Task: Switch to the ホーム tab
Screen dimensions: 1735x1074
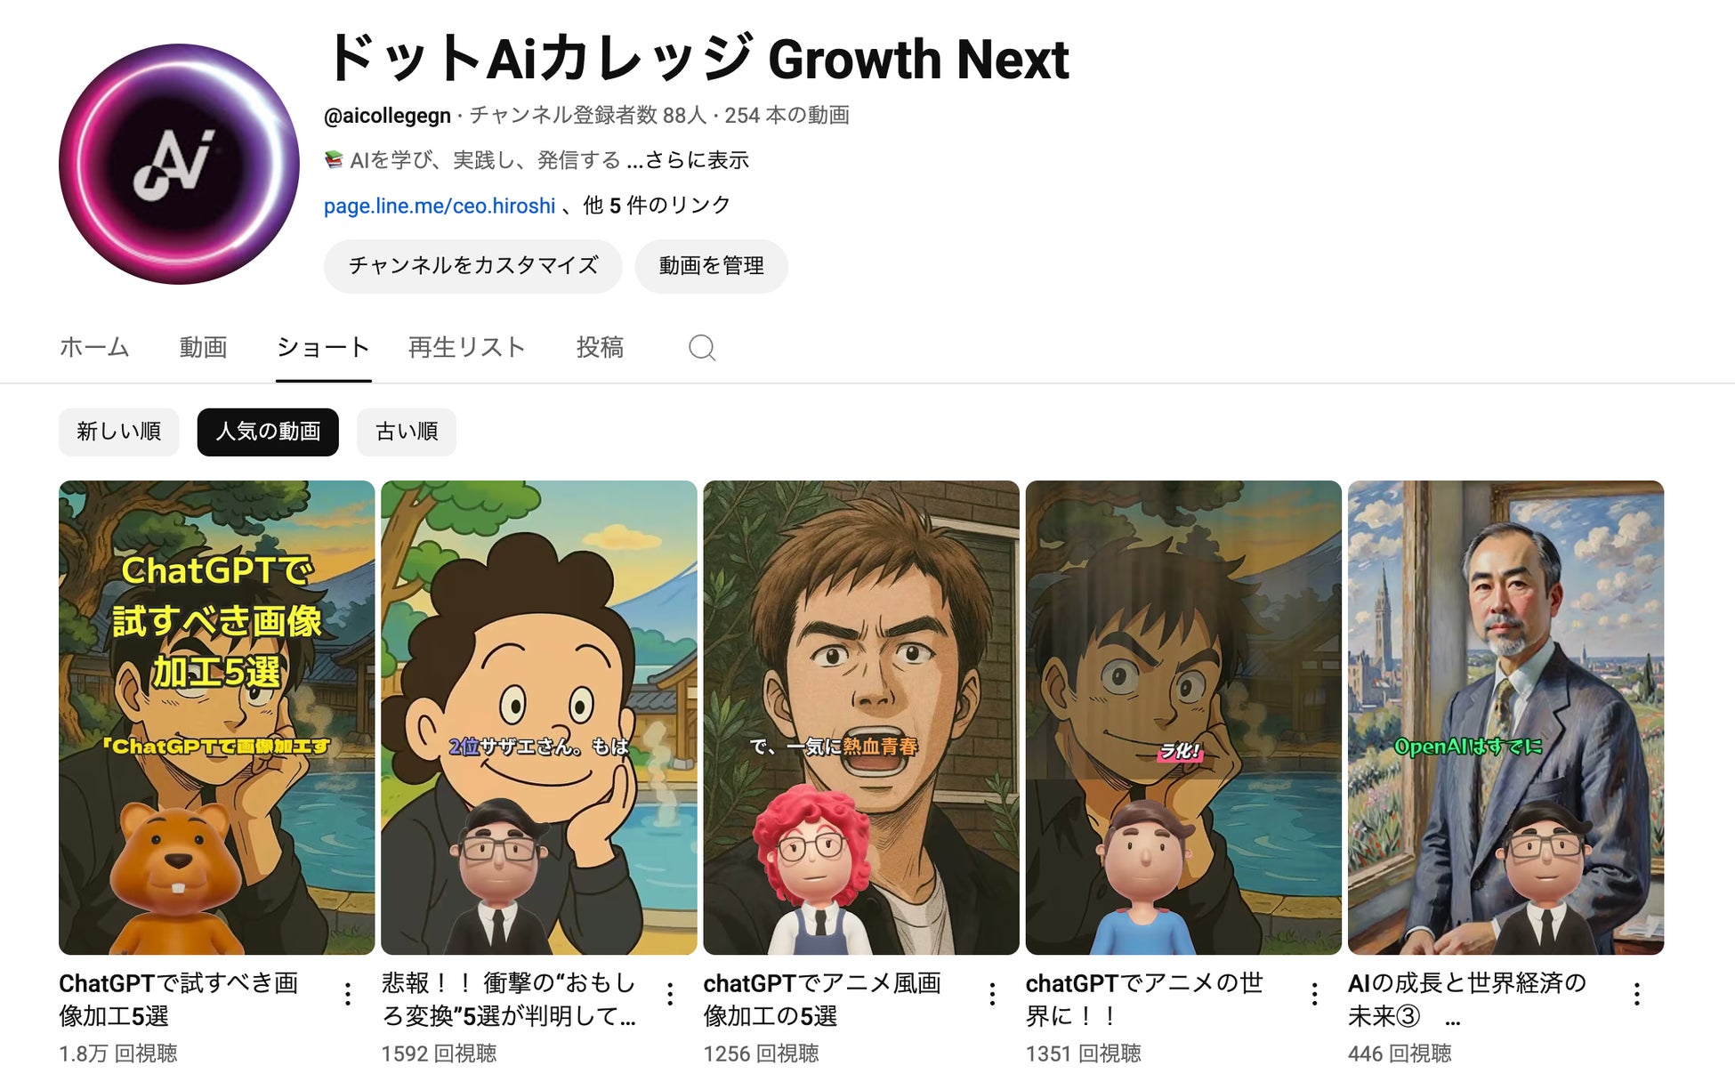Action: 94,347
